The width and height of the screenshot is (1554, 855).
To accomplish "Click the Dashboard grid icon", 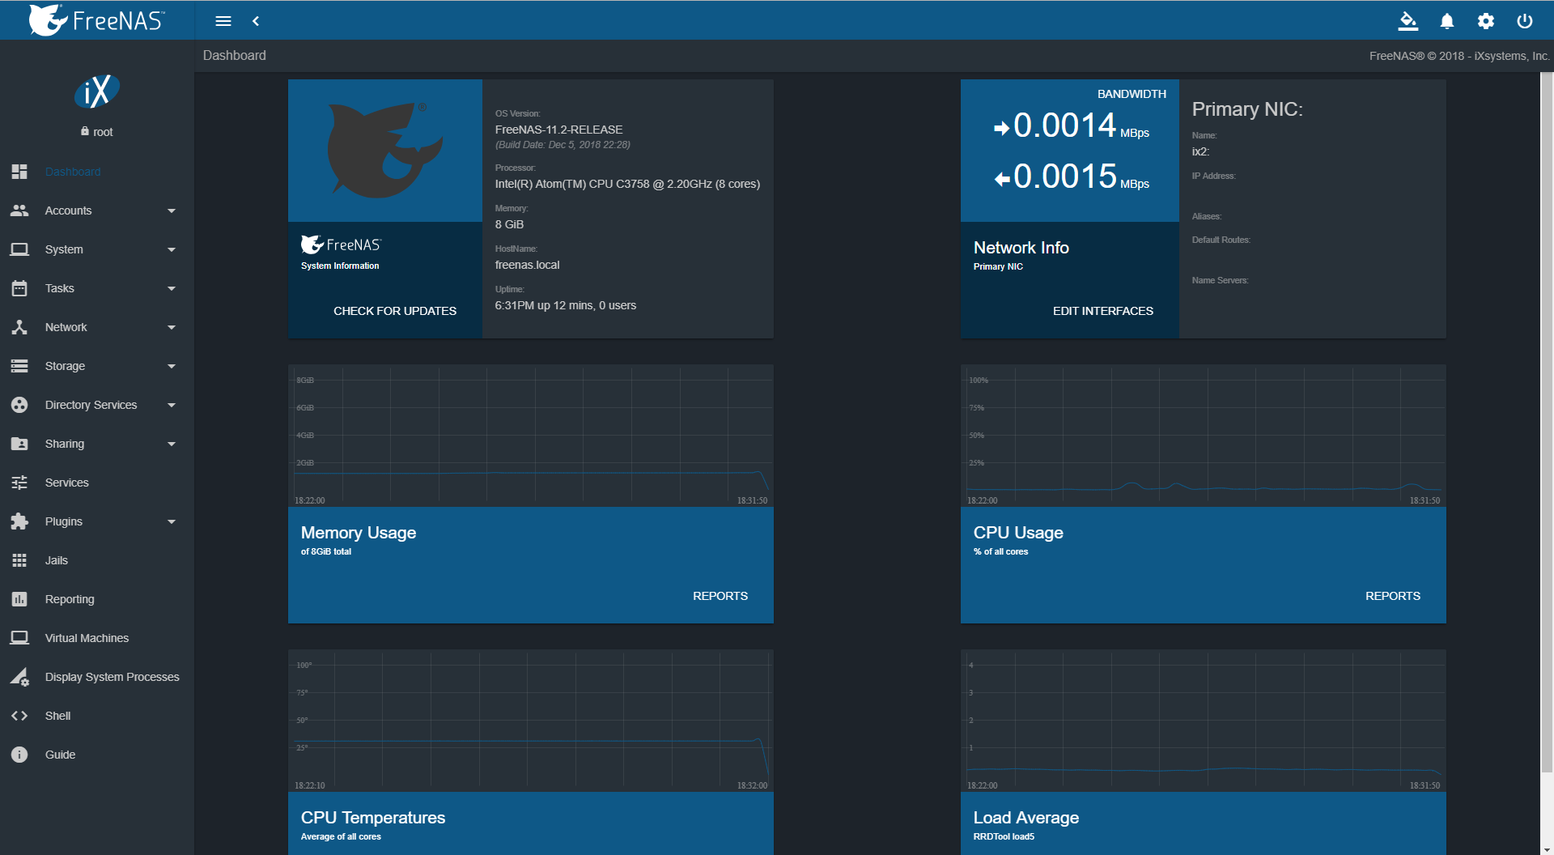I will tap(19, 172).
